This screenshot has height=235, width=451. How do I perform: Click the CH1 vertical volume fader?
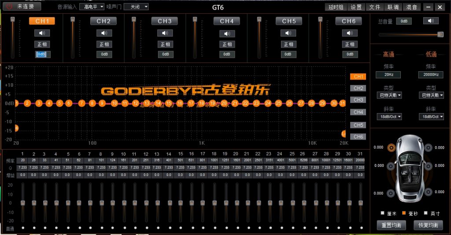click(12, 19)
